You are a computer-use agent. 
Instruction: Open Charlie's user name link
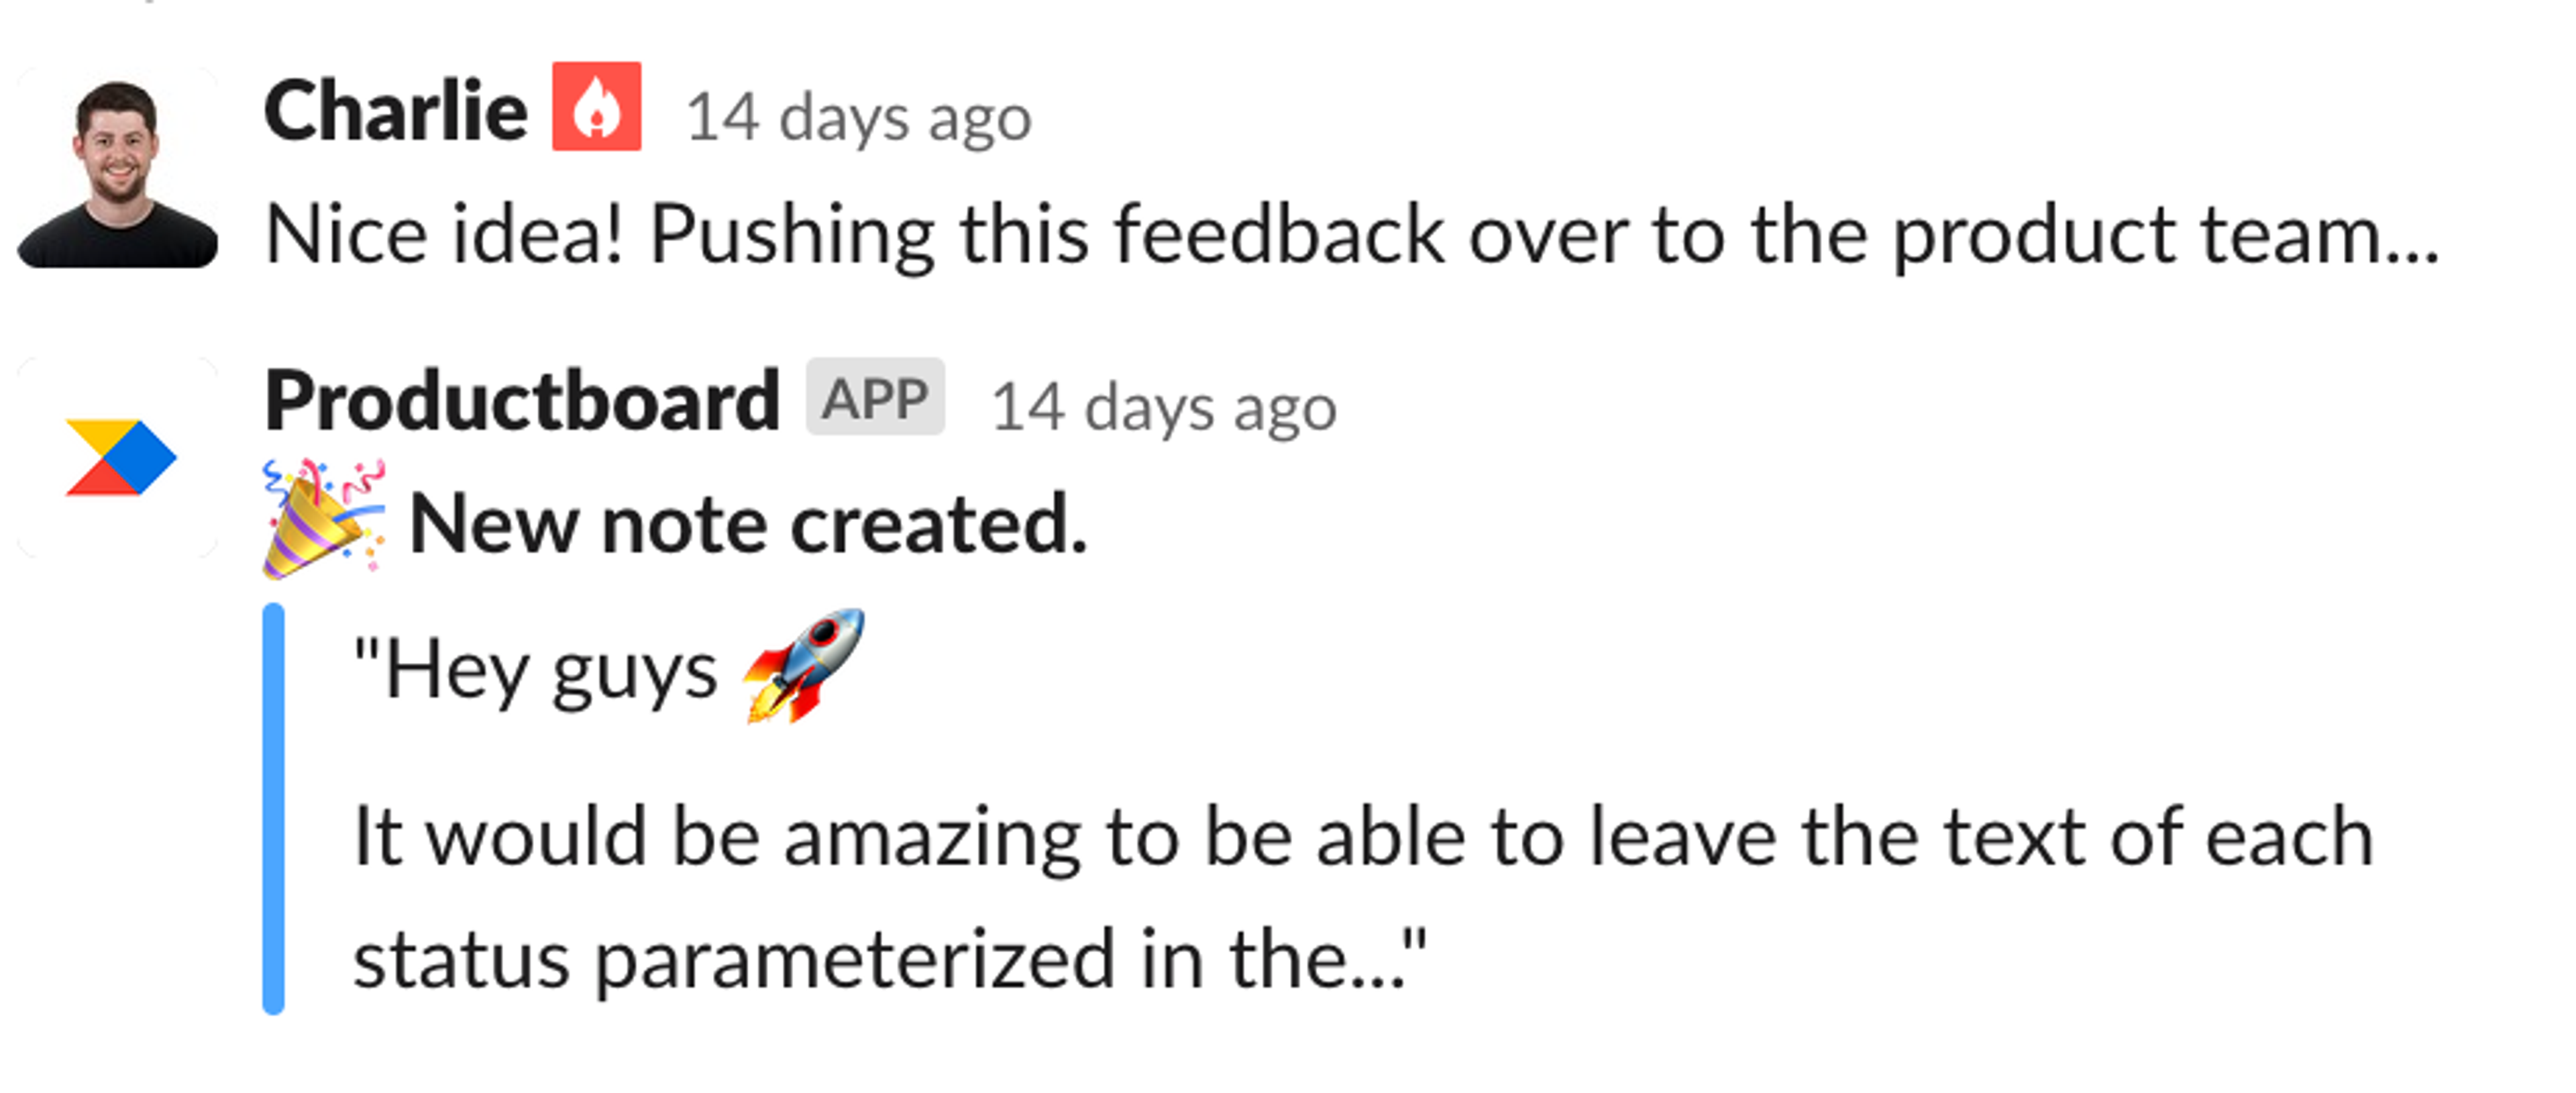(395, 111)
